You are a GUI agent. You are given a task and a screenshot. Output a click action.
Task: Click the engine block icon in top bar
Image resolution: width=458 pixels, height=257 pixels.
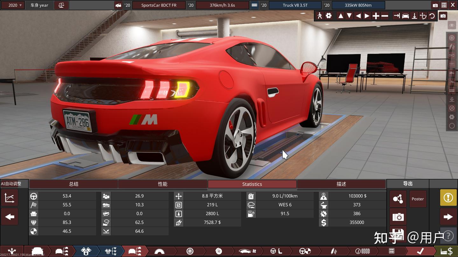(254, 5)
